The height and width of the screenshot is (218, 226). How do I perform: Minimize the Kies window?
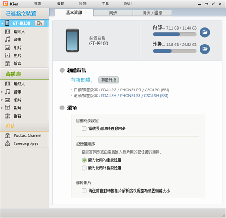point(200,4)
